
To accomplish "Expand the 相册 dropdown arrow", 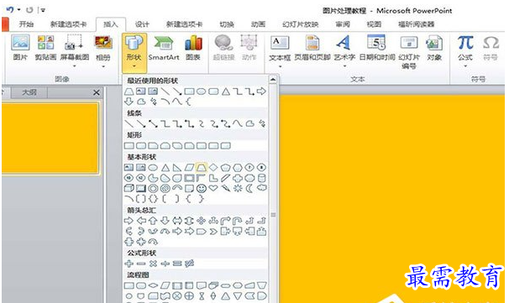I will pos(103,67).
